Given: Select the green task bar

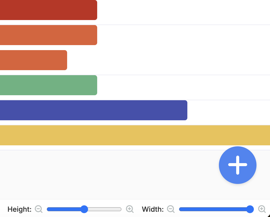Looking at the screenshot, I should 49,85.
